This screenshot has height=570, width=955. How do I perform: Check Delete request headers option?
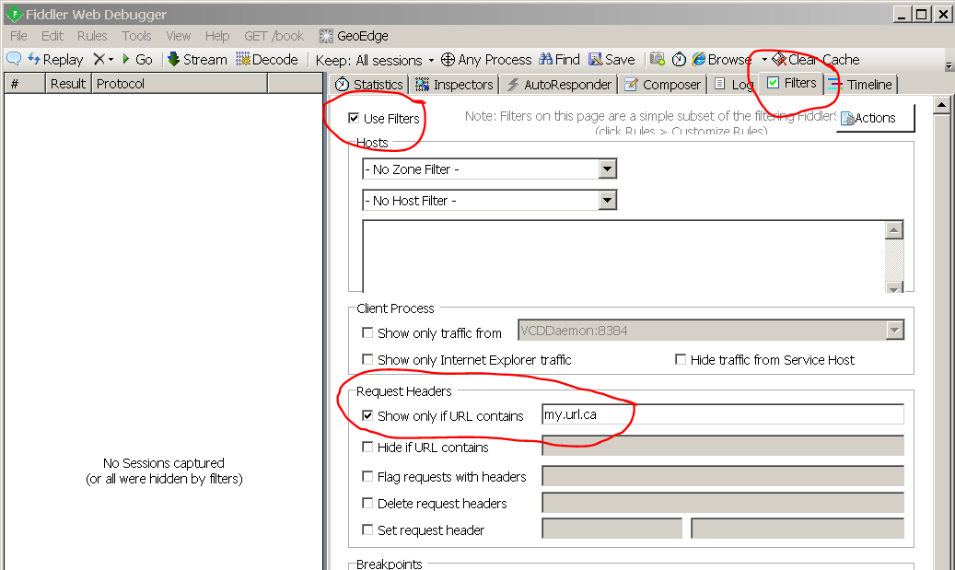pos(367,503)
